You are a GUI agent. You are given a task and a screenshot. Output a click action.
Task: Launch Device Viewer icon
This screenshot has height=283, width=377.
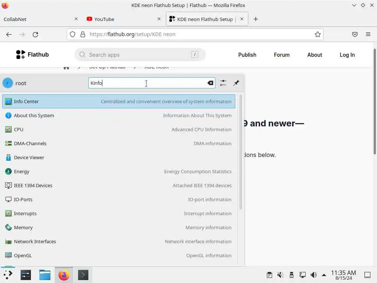8,157
